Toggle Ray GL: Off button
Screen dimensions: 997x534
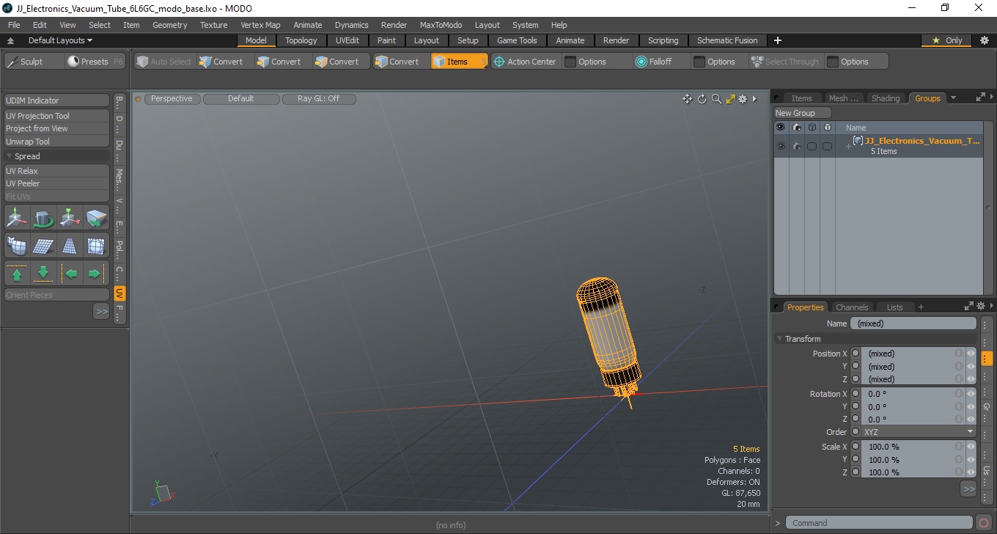click(319, 98)
